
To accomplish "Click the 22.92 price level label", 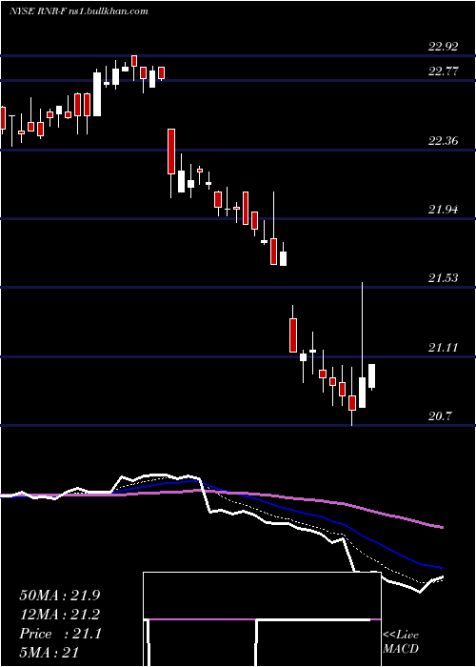I will click(x=444, y=47).
